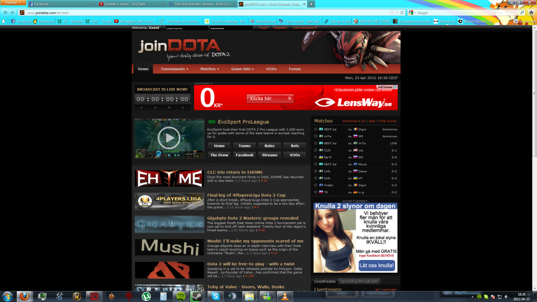Launch VLC media player from taskbar
Image resolution: width=537 pixels, height=302 pixels.
tap(285, 296)
